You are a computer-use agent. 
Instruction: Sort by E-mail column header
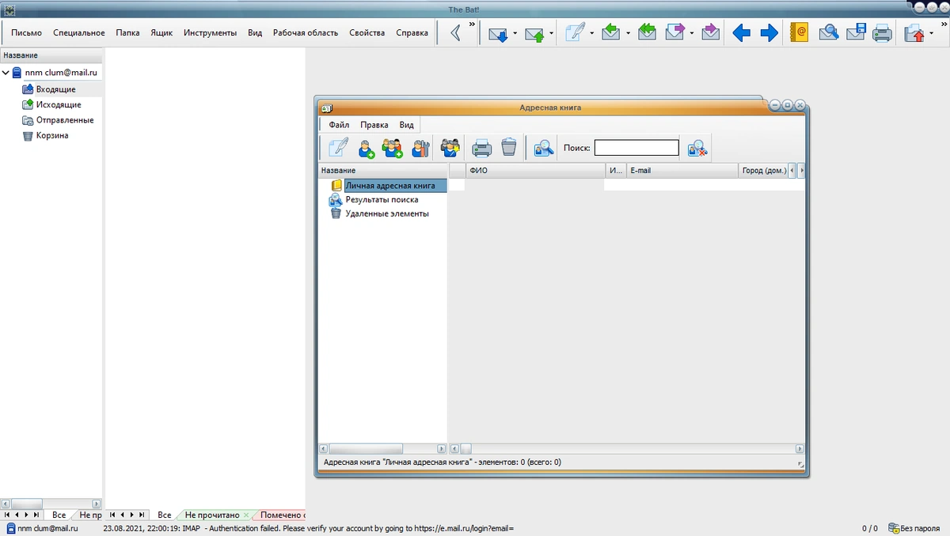682,170
